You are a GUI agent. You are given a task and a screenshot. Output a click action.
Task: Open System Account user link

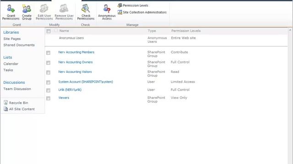coord(86,82)
